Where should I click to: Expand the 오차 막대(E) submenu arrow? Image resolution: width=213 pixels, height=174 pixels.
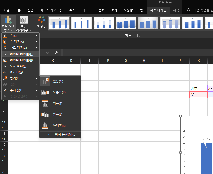point(36,66)
